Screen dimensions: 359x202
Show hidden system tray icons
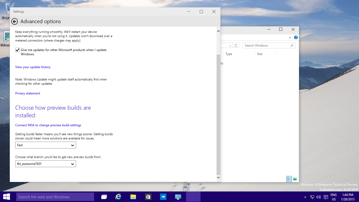pos(305,197)
